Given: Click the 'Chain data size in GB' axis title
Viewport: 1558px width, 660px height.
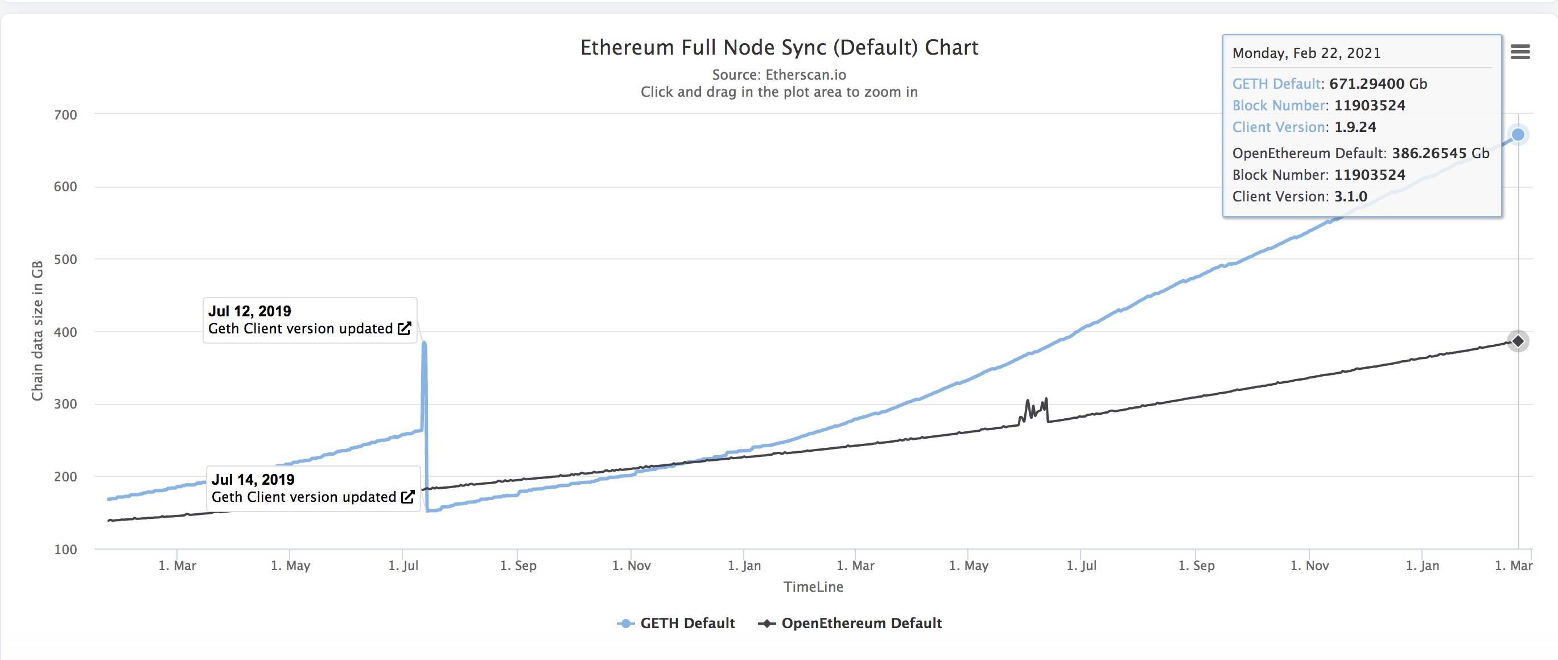Looking at the screenshot, I should [x=38, y=331].
